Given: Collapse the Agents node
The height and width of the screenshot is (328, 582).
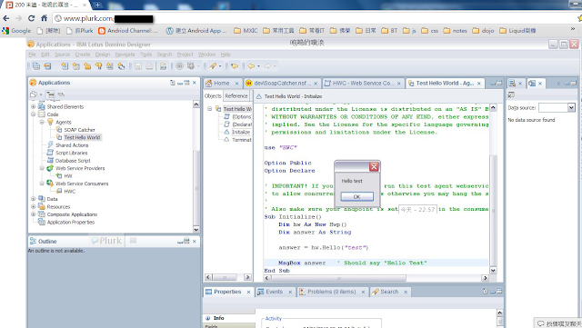Looking at the screenshot, I should (x=42, y=122).
